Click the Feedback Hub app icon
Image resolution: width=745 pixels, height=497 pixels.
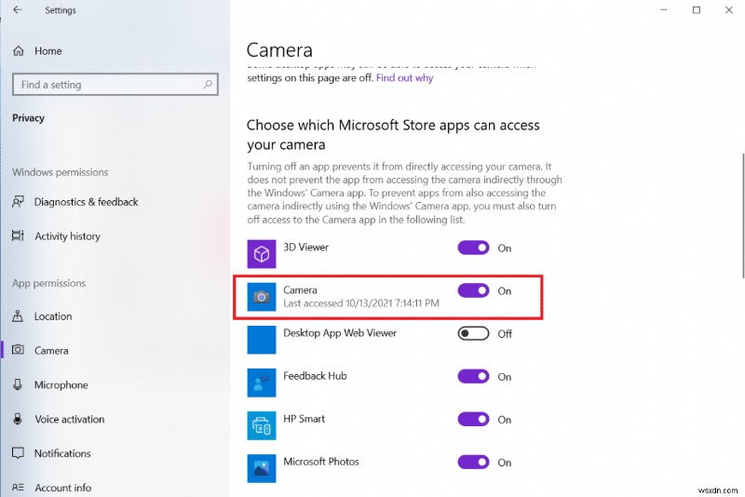[262, 382]
